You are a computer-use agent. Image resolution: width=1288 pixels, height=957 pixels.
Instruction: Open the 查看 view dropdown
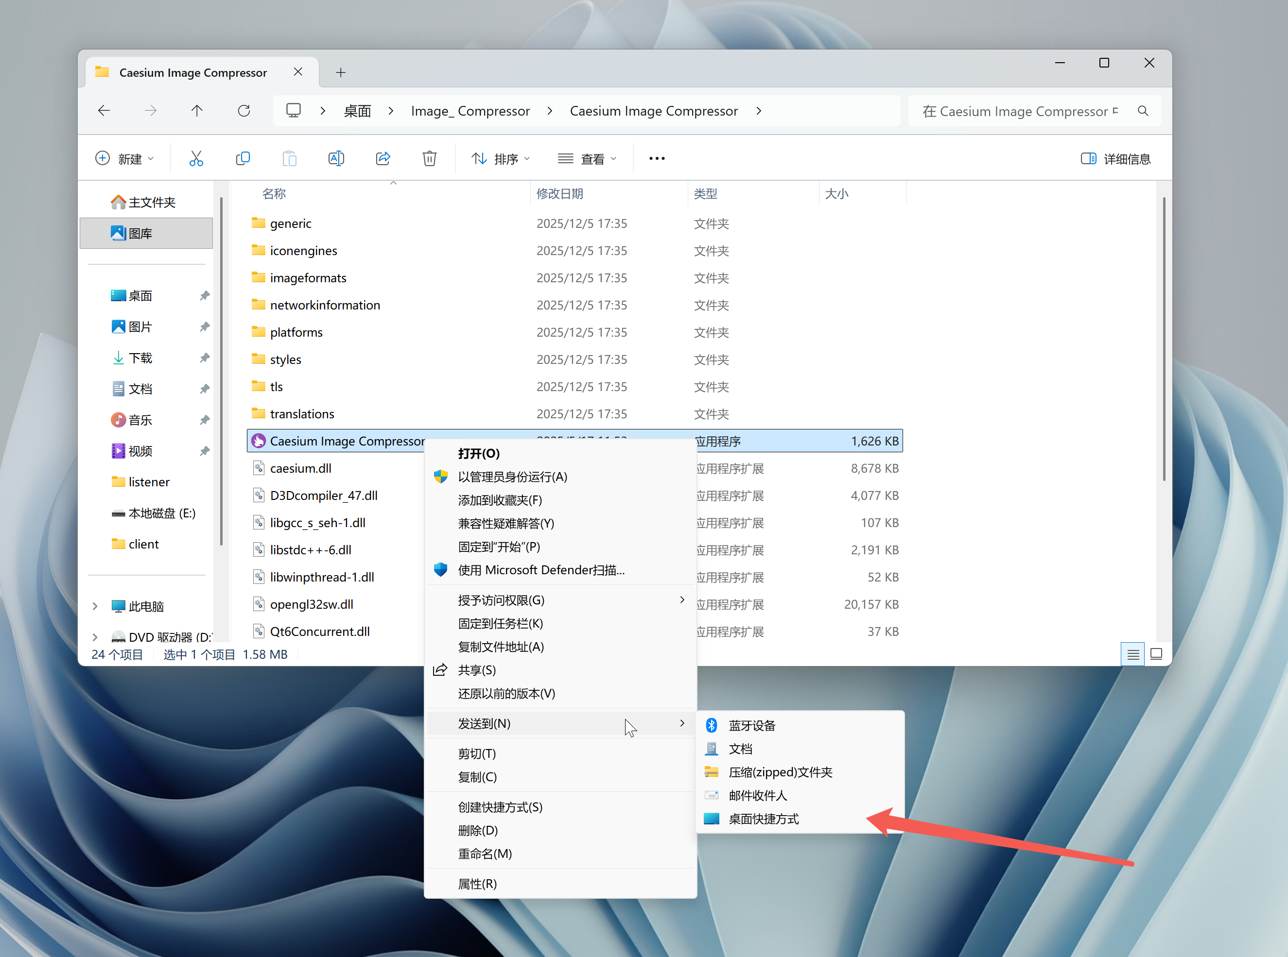(x=587, y=158)
